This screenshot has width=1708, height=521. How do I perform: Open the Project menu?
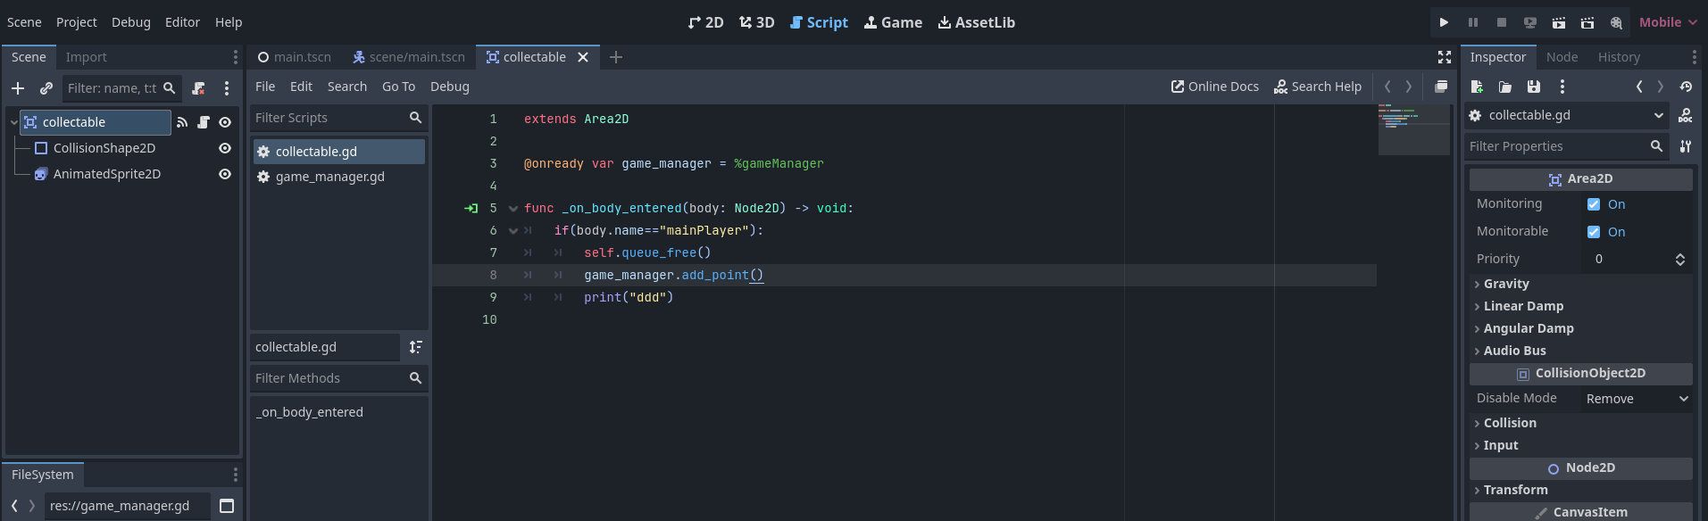(x=76, y=22)
